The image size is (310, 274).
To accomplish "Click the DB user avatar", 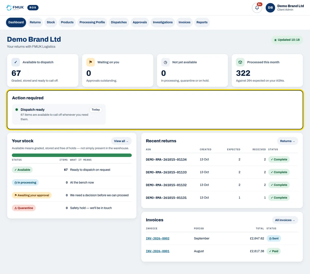I will pos(270,8).
